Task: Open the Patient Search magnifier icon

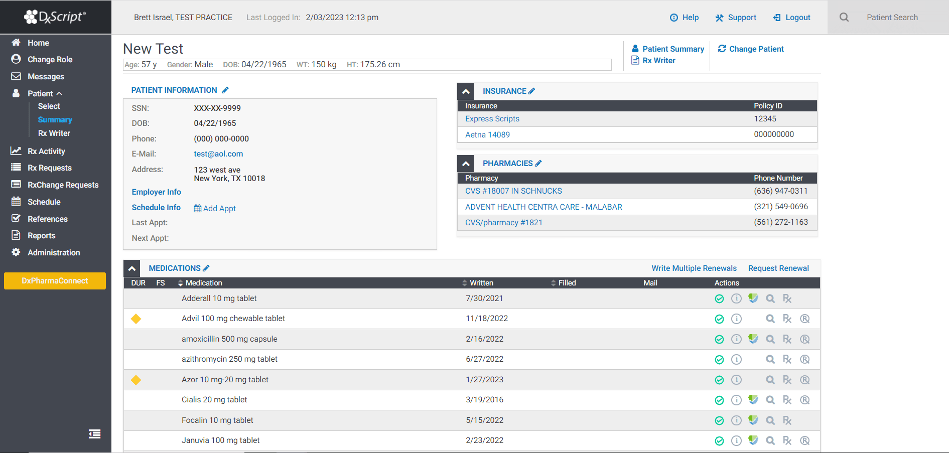Action: pos(844,17)
